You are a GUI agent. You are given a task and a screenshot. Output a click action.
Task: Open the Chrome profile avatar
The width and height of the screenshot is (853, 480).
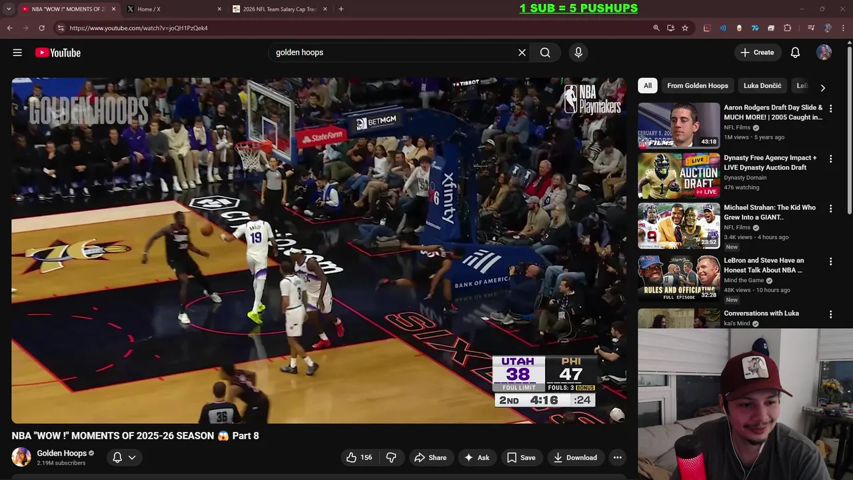click(x=828, y=28)
